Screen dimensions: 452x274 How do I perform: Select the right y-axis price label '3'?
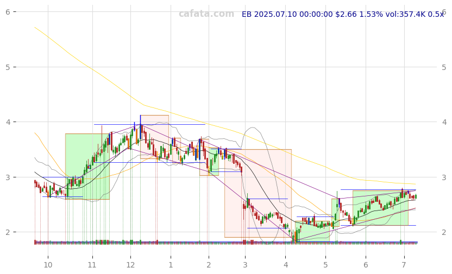point(444,177)
